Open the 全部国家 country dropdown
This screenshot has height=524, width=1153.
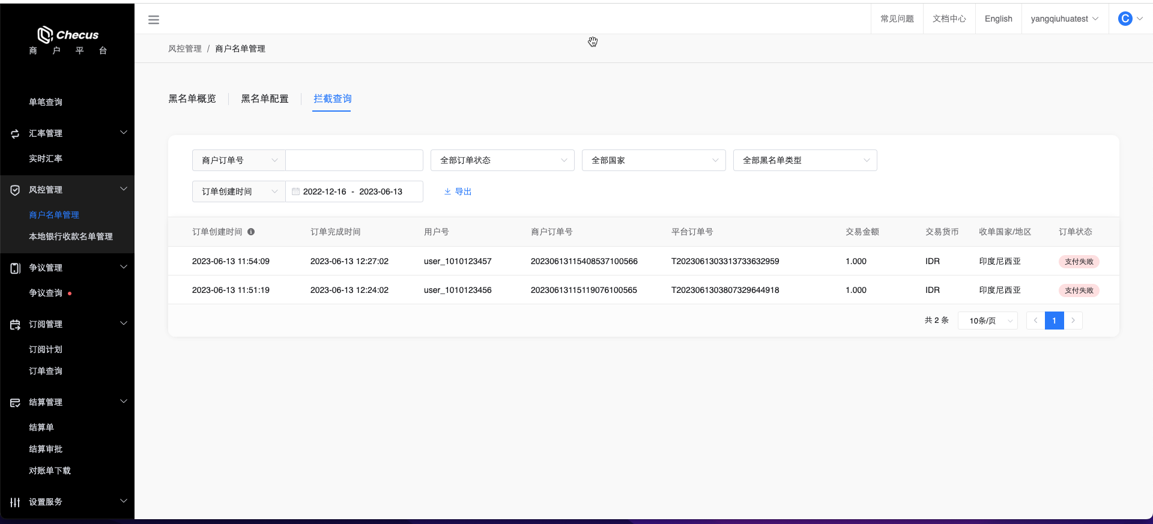pyautogui.click(x=653, y=160)
